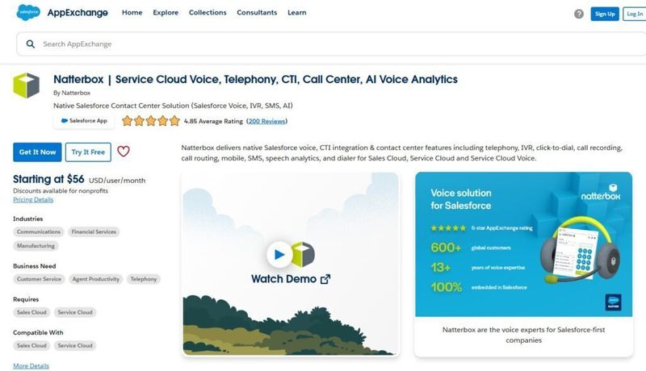Viewport: 646px width, 371px height.
Task: Select the Agent Productivity tag
Action: pyautogui.click(x=95, y=279)
